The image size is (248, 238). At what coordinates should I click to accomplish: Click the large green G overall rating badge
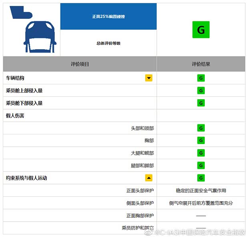tap(201, 30)
